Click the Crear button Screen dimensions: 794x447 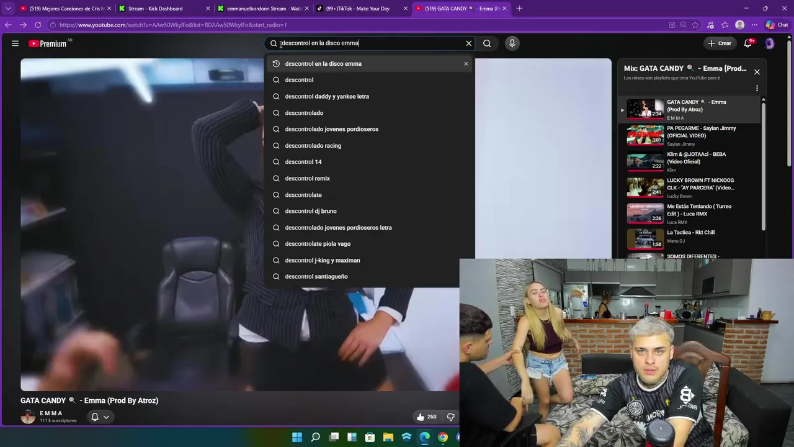720,43
